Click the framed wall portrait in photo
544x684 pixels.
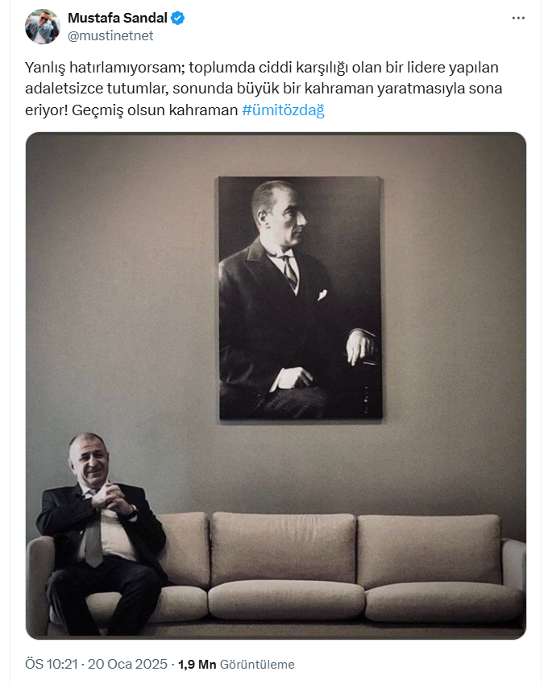(301, 298)
